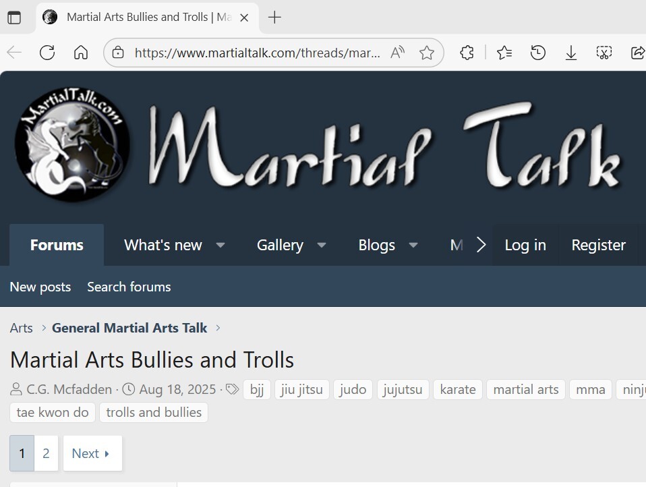Open a new browser tab
This screenshot has height=487, width=646.
coord(274,18)
